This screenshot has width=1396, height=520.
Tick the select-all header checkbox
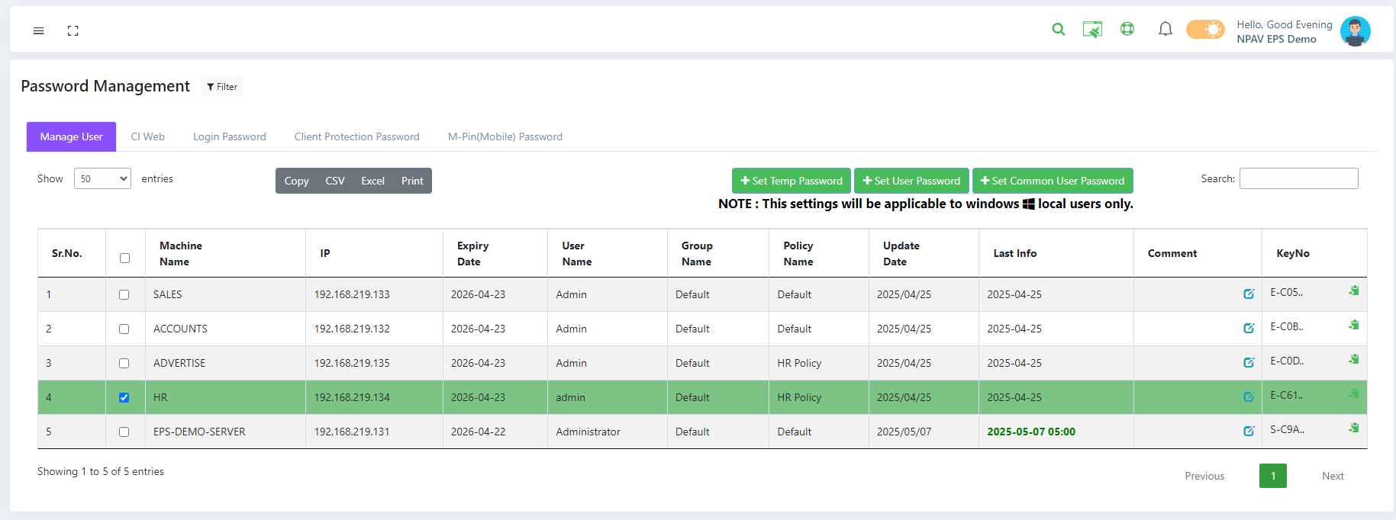(124, 258)
